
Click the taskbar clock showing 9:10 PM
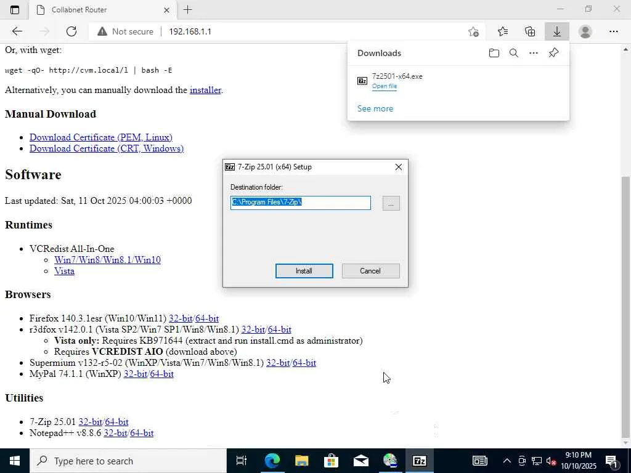[x=578, y=461]
